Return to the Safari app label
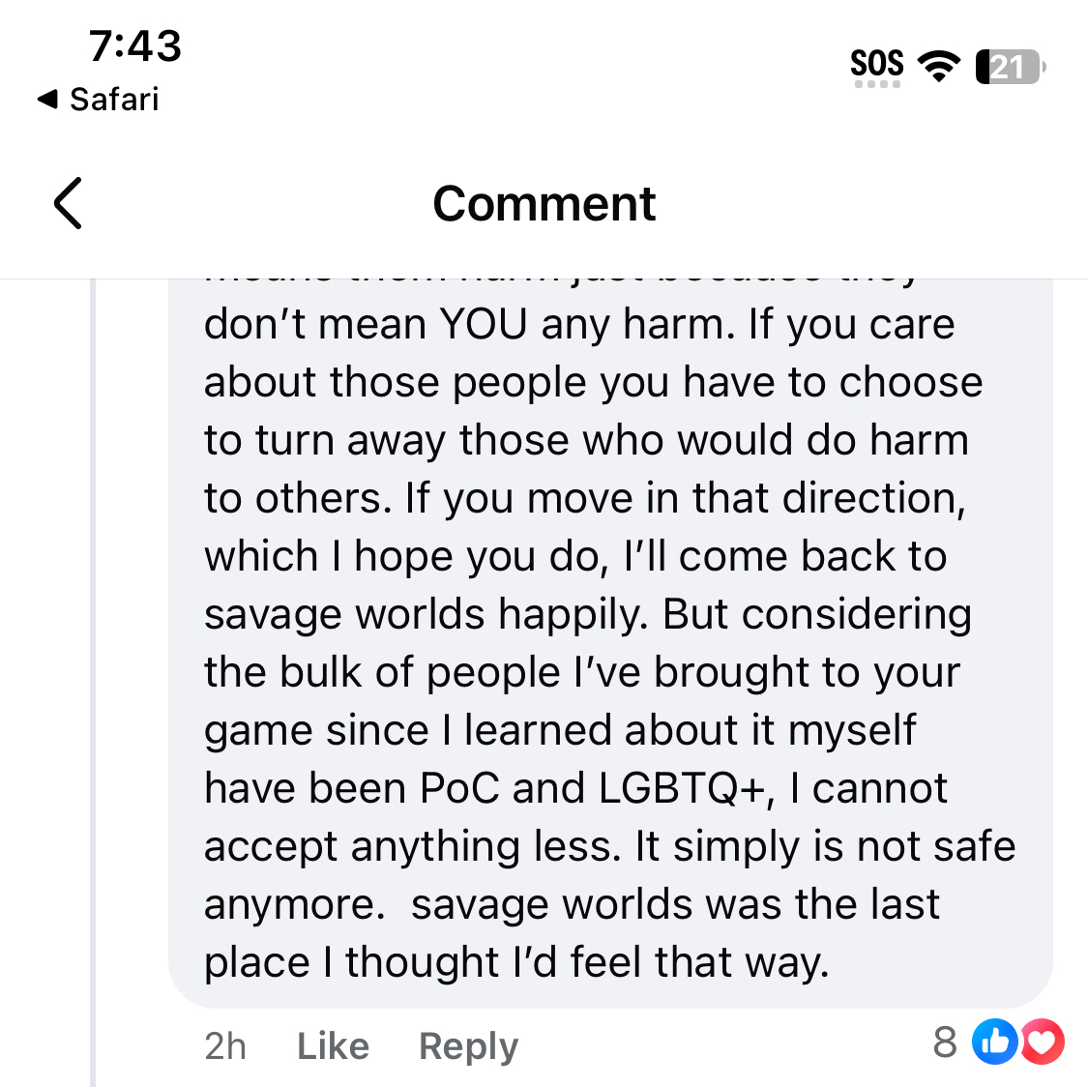1088x1087 pixels. [114, 99]
